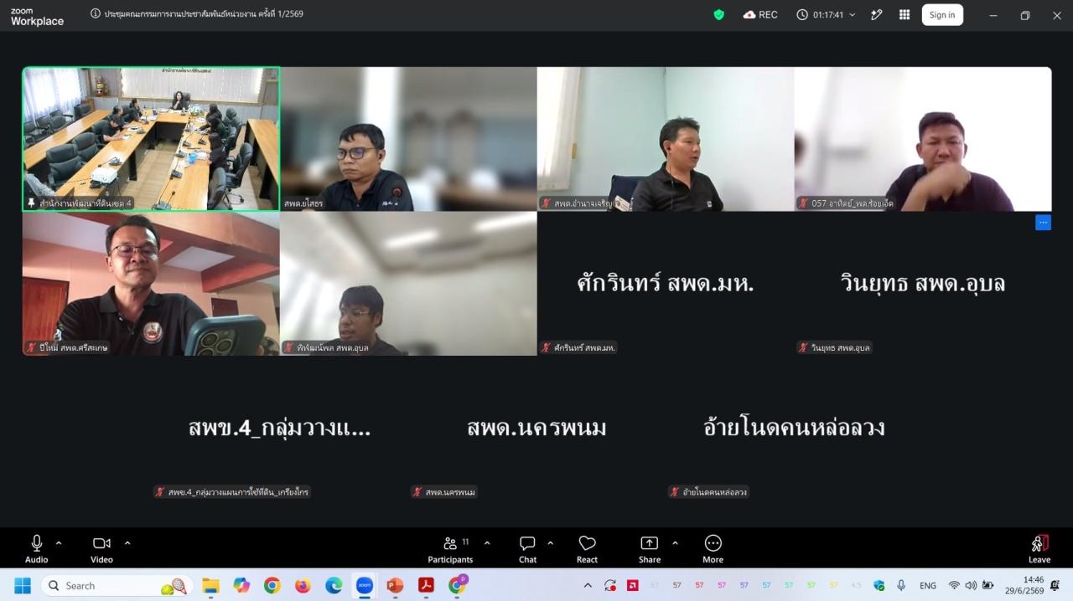This screenshot has width=1073, height=601.
Task: Click the Zoom taskbar icon
Action: pos(365,585)
